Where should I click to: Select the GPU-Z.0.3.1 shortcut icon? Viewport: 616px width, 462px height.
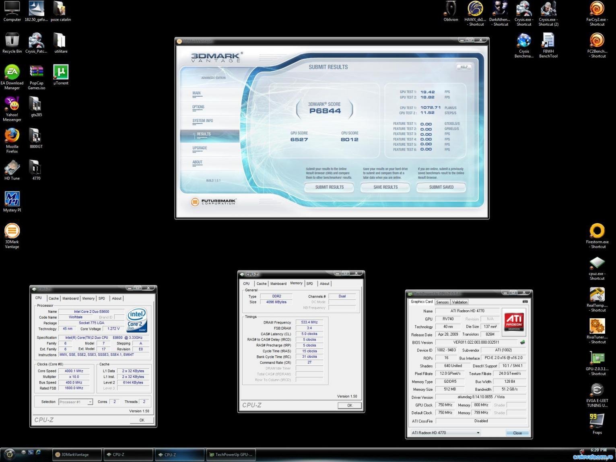(x=597, y=363)
